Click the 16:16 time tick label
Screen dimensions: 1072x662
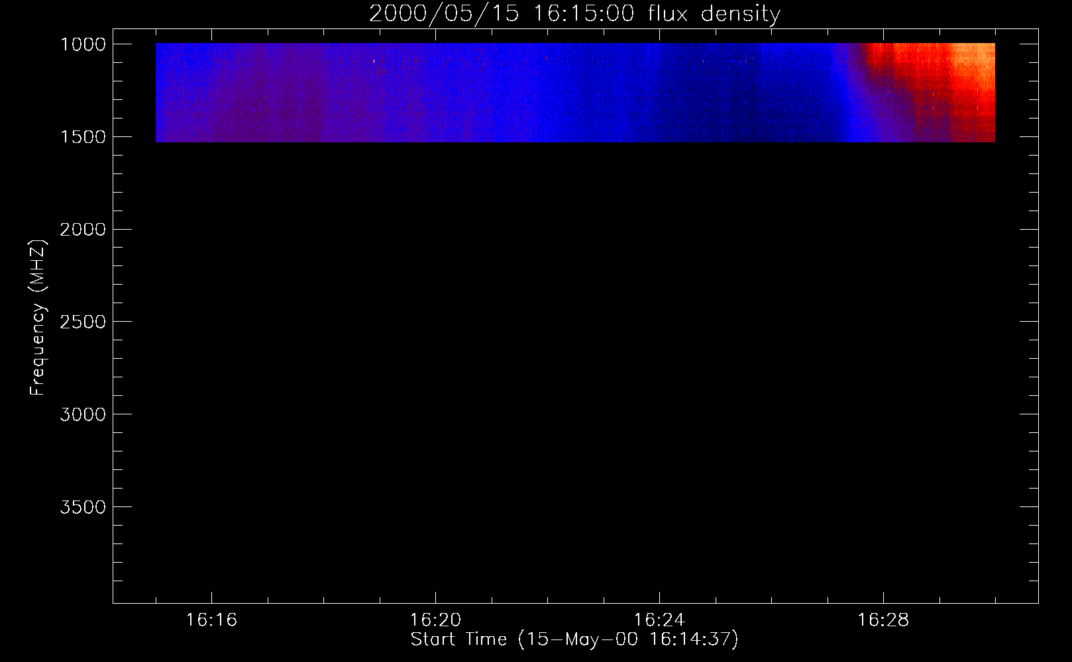211,620
